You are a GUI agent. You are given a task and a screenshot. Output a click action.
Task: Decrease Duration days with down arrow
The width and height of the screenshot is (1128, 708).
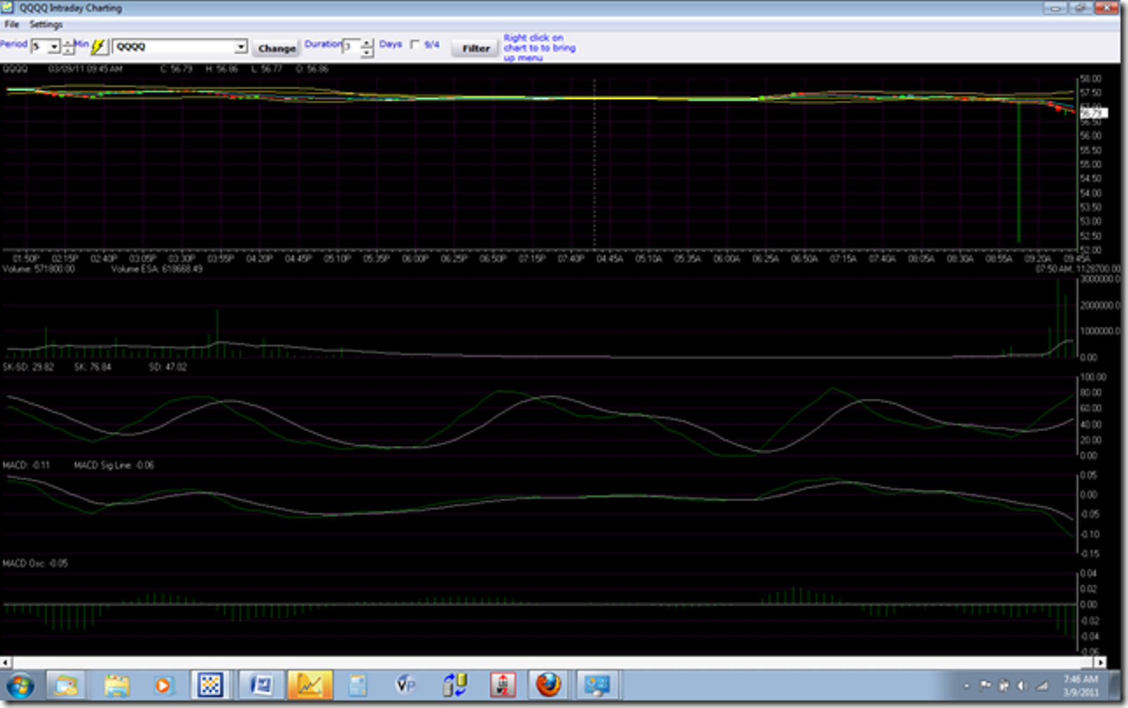click(366, 52)
